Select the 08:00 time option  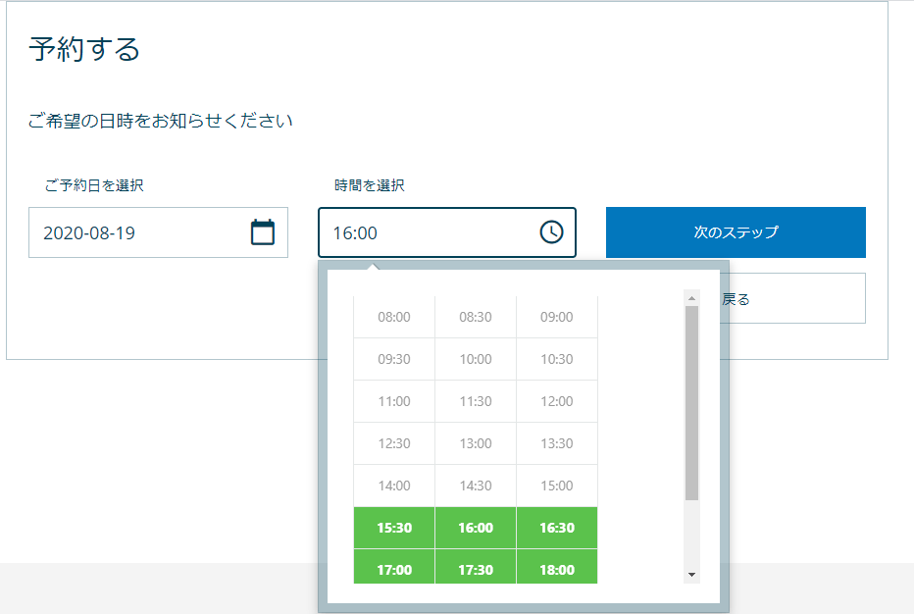click(394, 316)
